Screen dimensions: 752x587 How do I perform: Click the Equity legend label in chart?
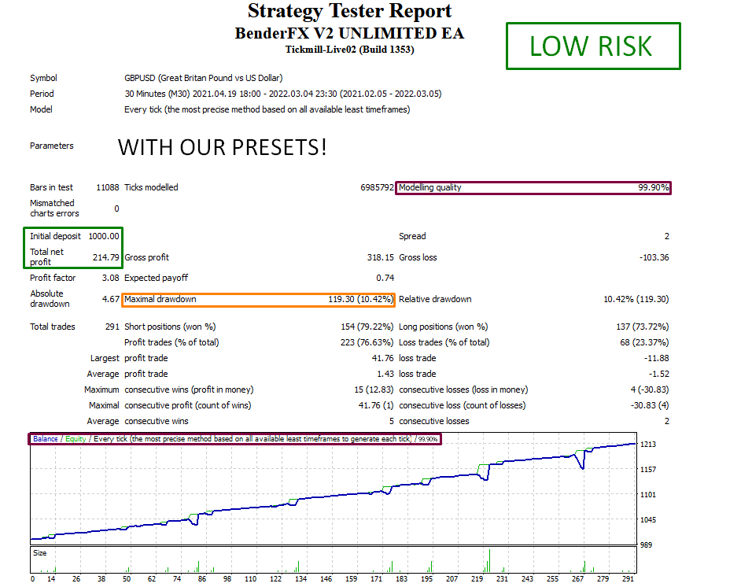click(76, 439)
